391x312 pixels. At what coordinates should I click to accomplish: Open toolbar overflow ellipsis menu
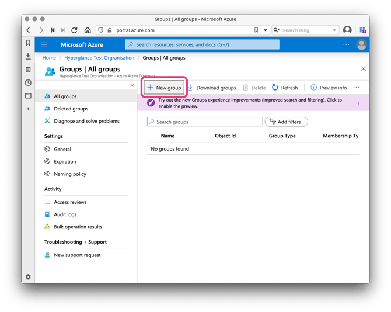coord(356,88)
